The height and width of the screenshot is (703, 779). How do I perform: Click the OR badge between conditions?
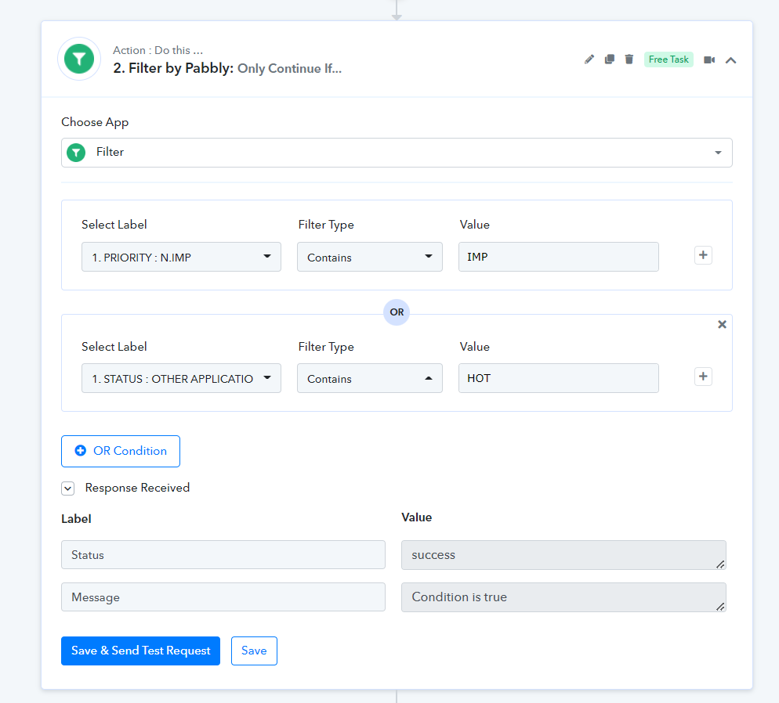pyautogui.click(x=397, y=312)
